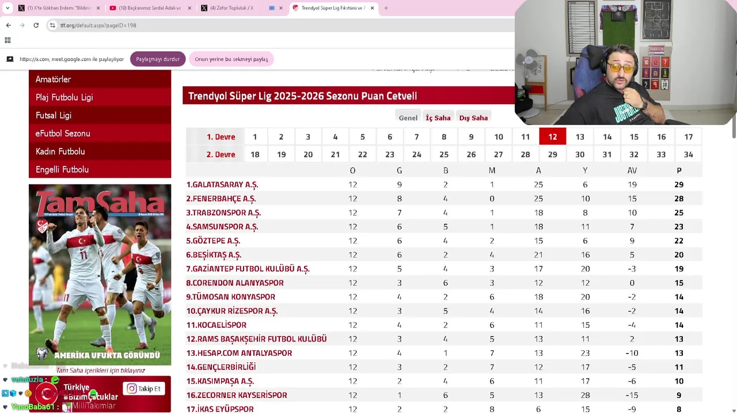Open 11.KOCAELİSPOR team link
This screenshot has height=414, width=737.
coord(216,325)
